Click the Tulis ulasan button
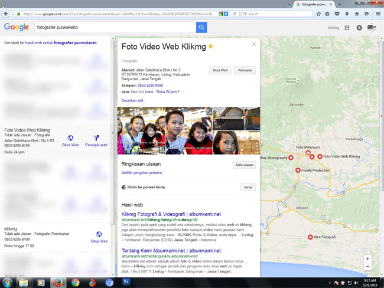This screenshot has width=384, height=288. (x=245, y=165)
